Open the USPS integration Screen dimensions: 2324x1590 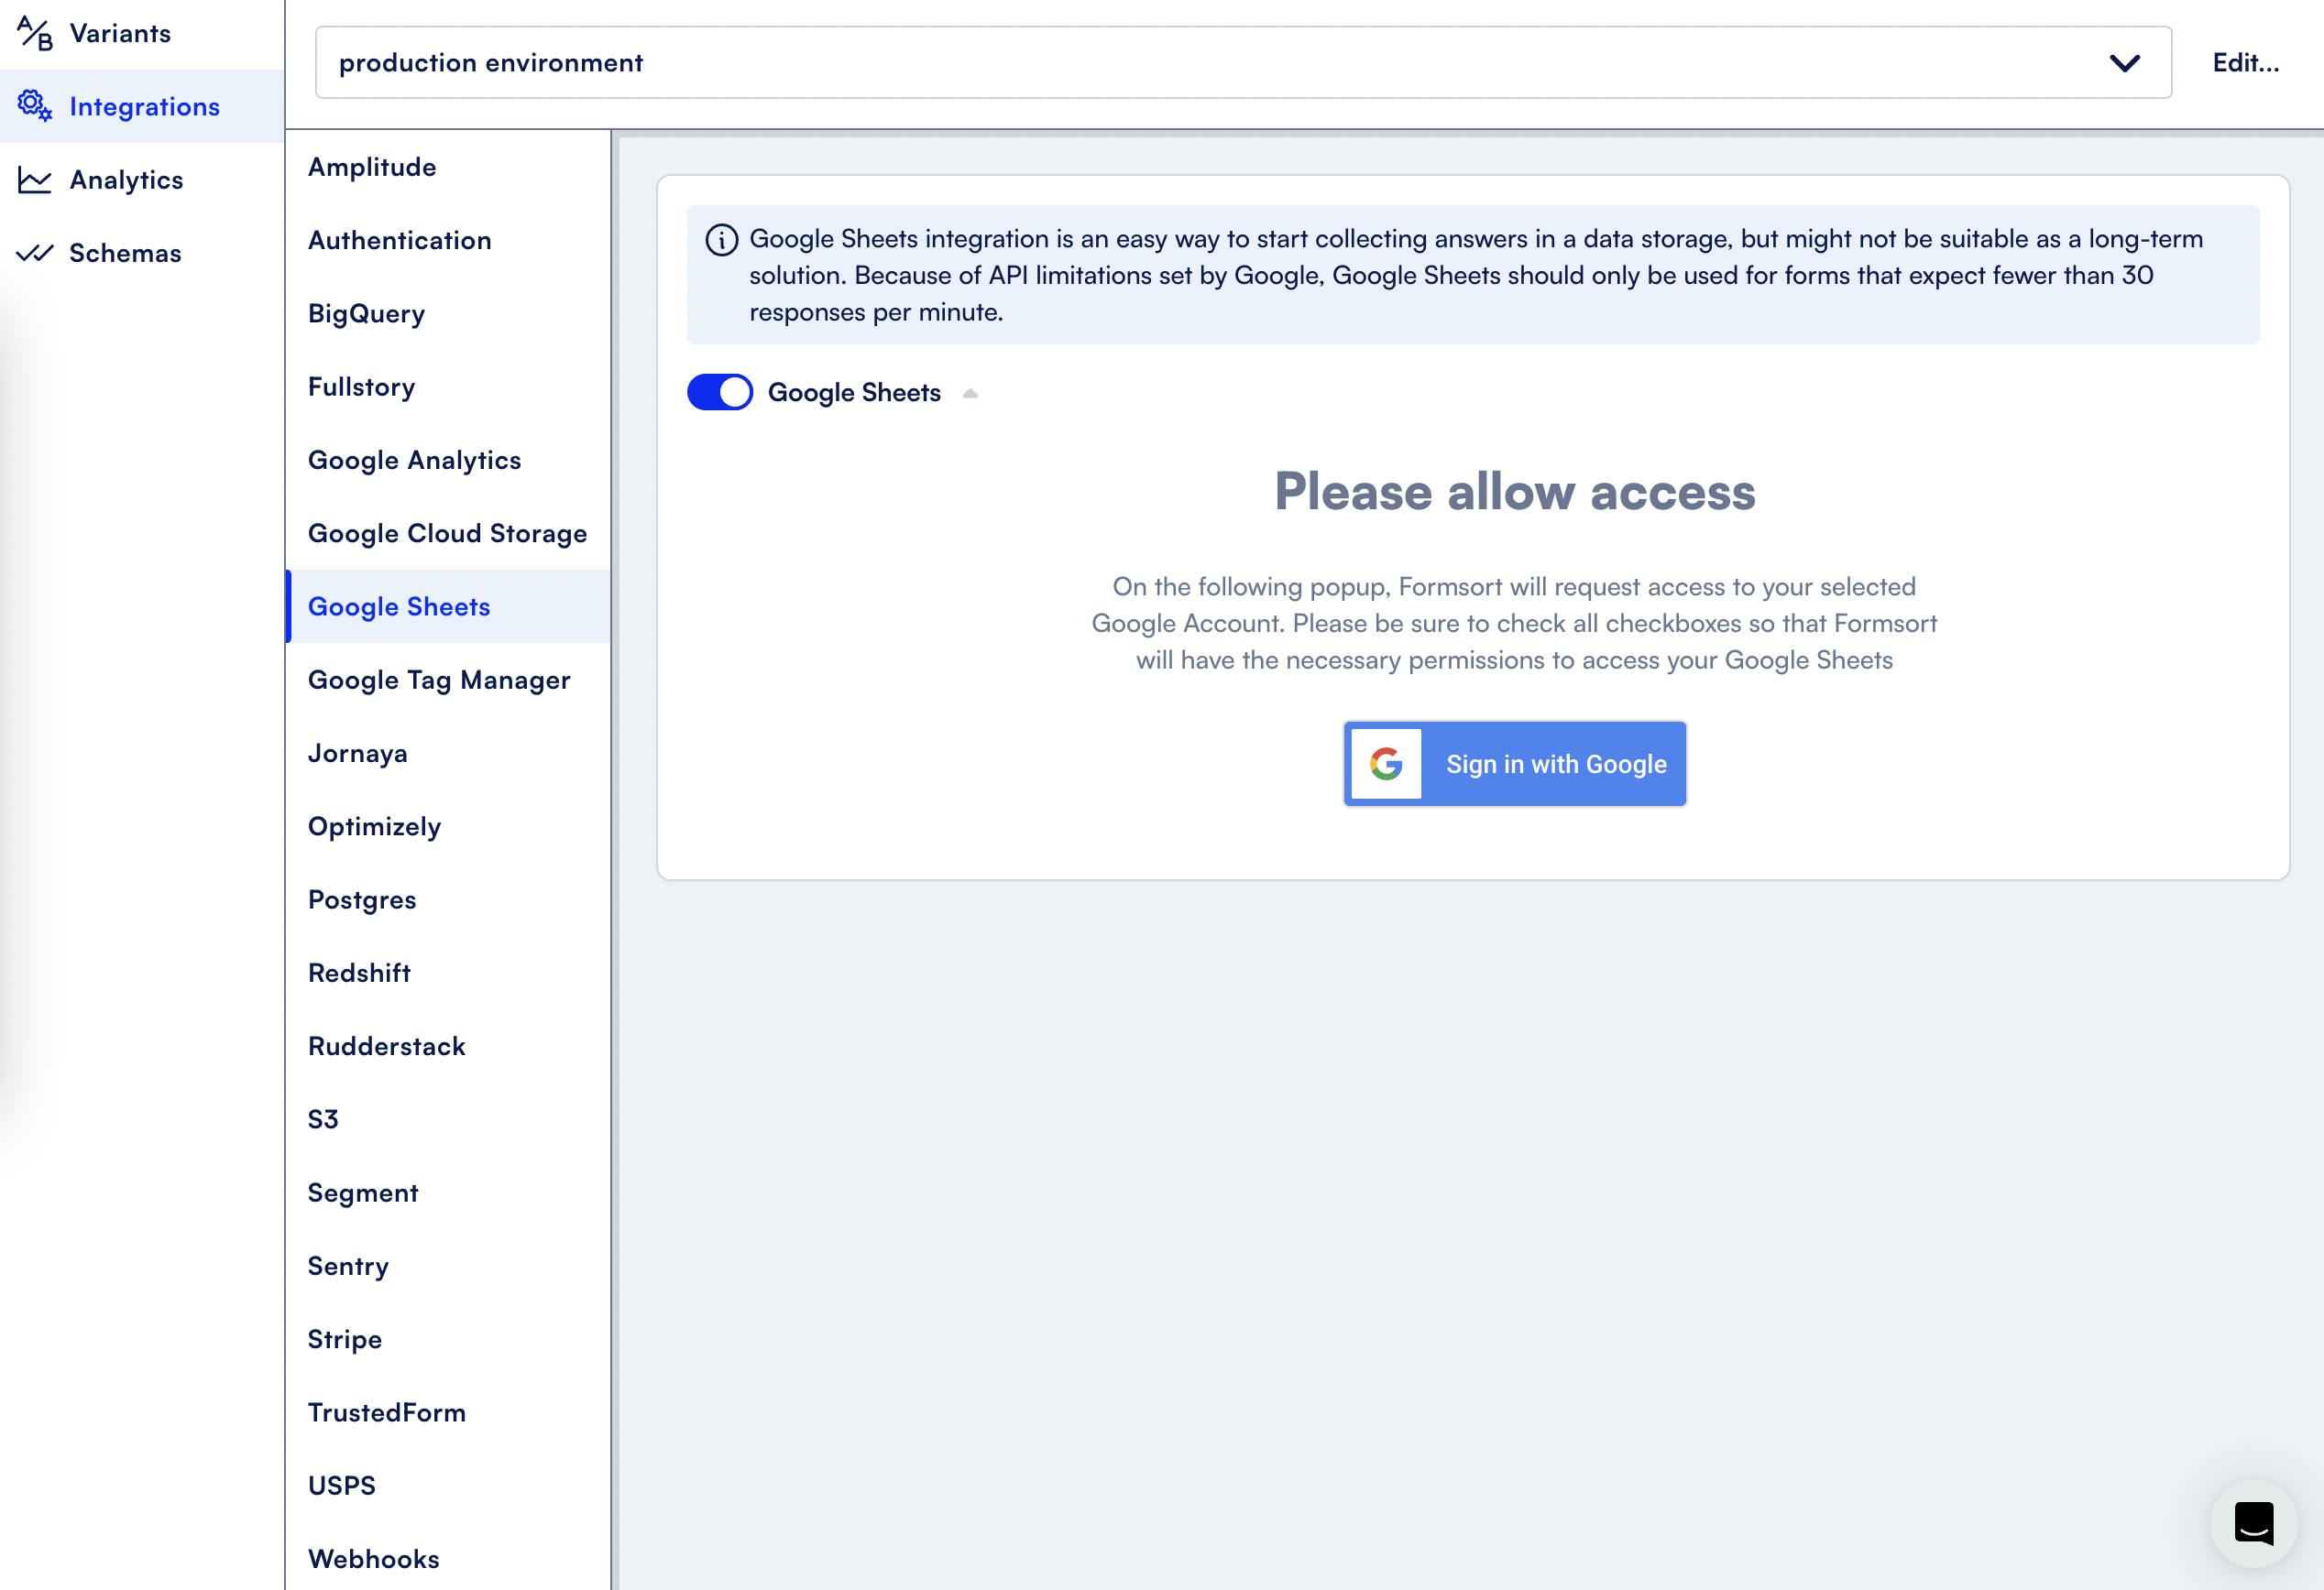448,1487
